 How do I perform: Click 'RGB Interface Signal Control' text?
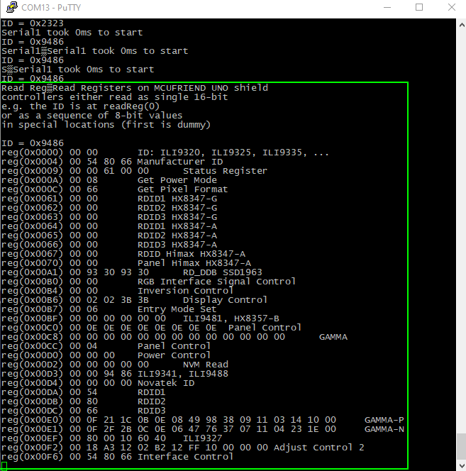point(216,282)
